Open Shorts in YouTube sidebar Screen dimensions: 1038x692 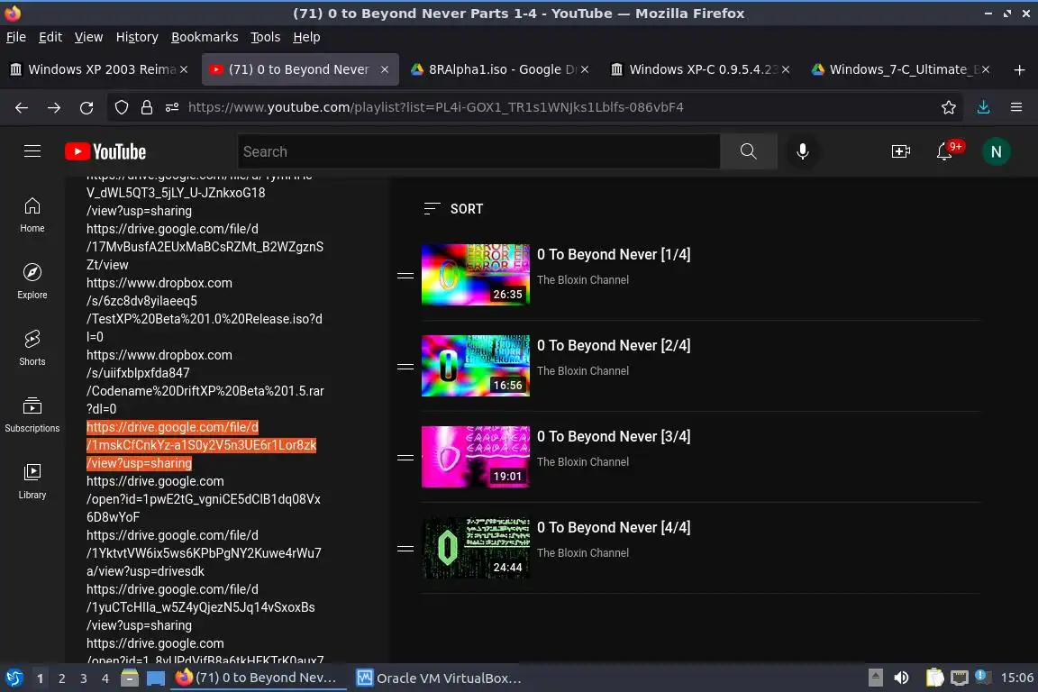tap(32, 349)
